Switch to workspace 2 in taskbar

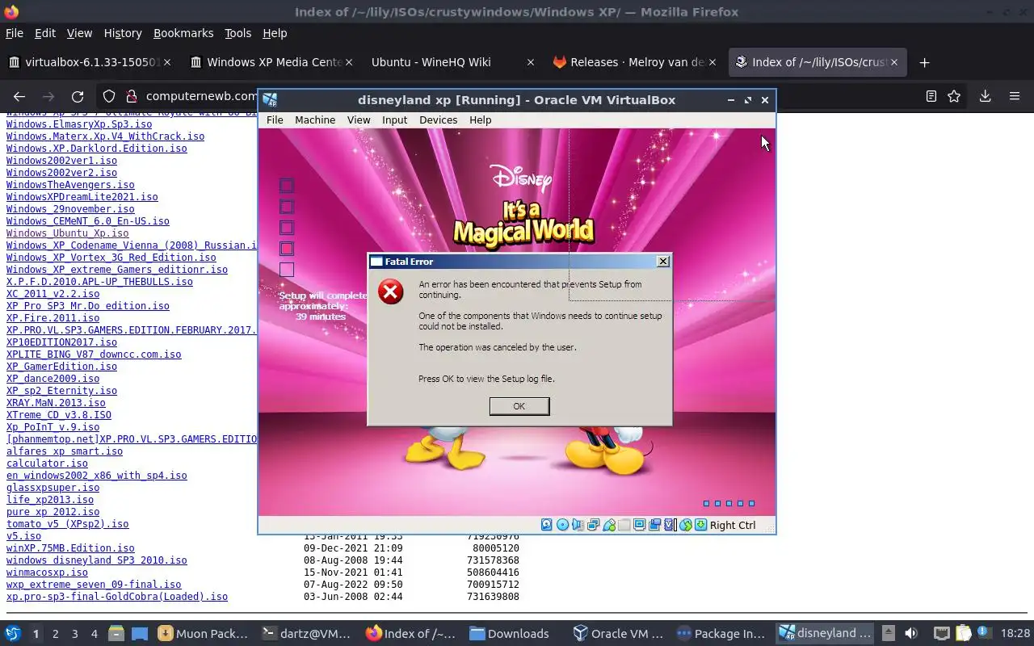tap(55, 634)
